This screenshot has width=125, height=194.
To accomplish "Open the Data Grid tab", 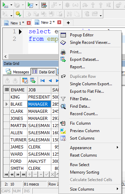I will (x=43, y=72).
